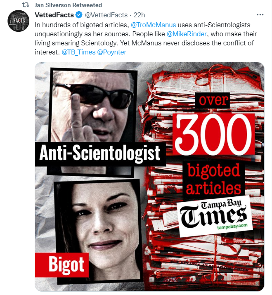Click the tweet body text

click(x=146, y=38)
